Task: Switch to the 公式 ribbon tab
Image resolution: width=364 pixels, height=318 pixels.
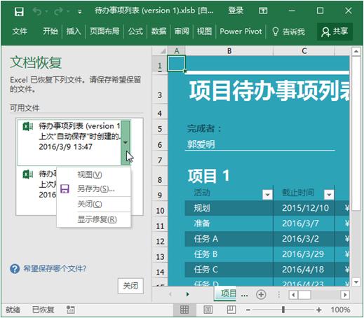Action: (135, 31)
